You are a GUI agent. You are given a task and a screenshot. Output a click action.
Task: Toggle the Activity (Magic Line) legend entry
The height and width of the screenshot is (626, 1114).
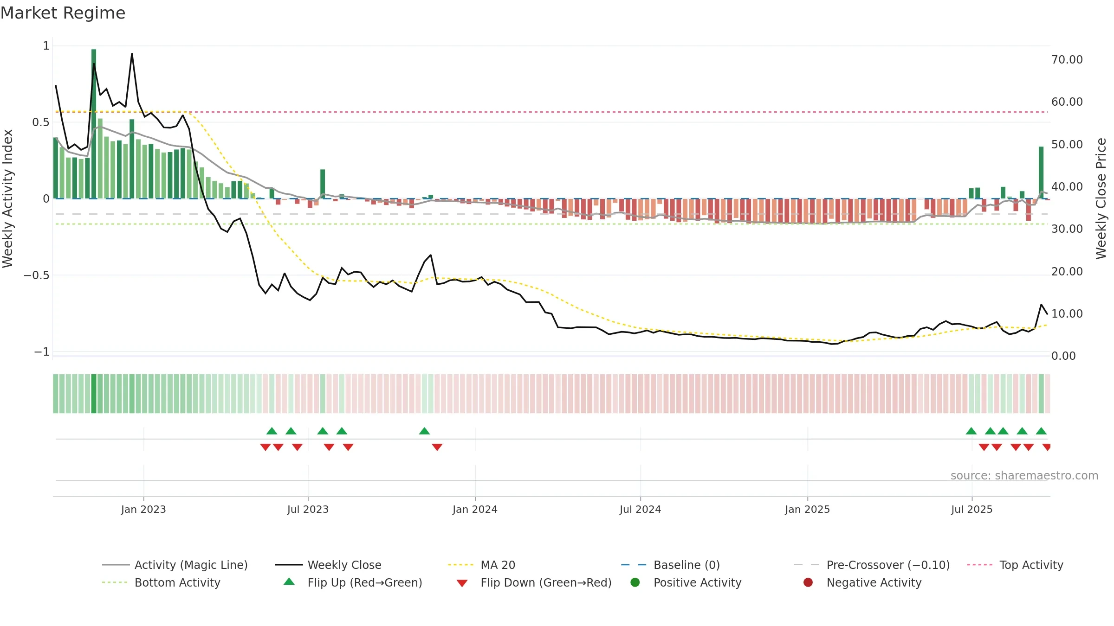click(x=175, y=565)
